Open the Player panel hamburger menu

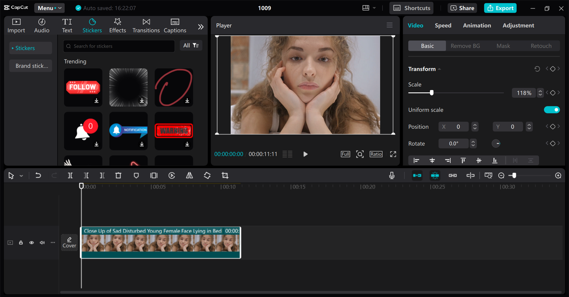click(x=389, y=25)
